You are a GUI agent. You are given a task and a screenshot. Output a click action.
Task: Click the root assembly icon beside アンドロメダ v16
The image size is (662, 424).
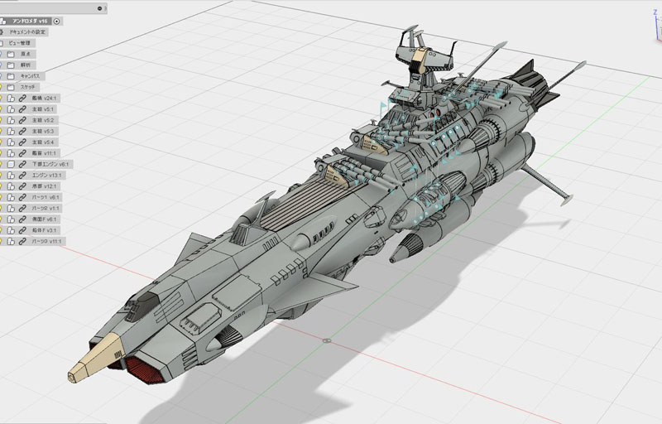pyautogui.click(x=3, y=21)
